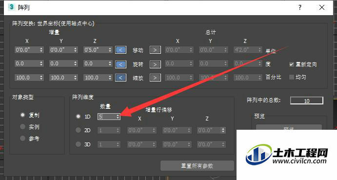Click the incremental Rotate X spinner arrows
Viewport: 337px width, 180px height.
tap(41, 63)
